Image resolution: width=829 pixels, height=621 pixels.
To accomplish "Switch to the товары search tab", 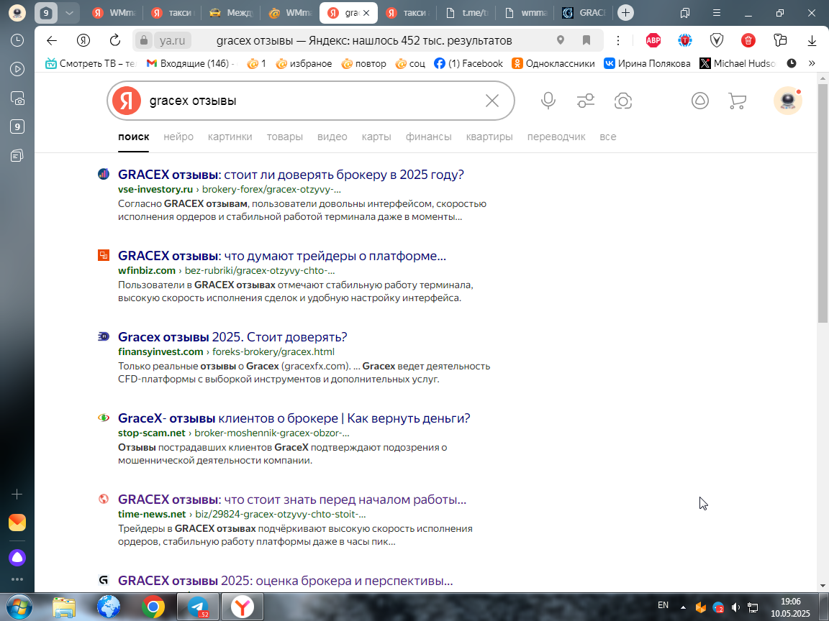I will 284,137.
